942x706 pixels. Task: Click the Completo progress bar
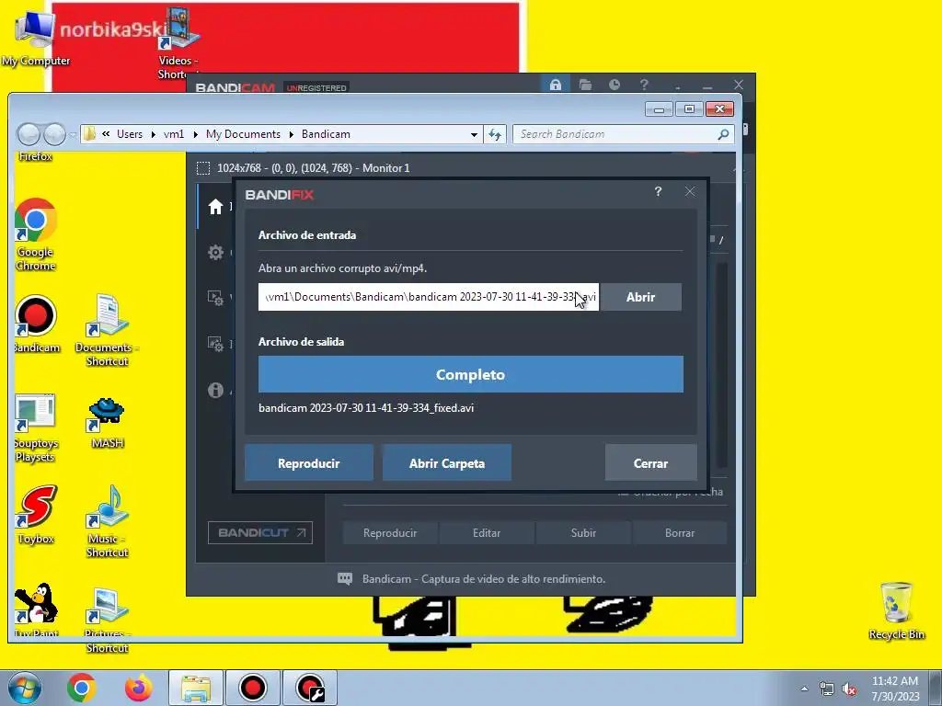(470, 374)
